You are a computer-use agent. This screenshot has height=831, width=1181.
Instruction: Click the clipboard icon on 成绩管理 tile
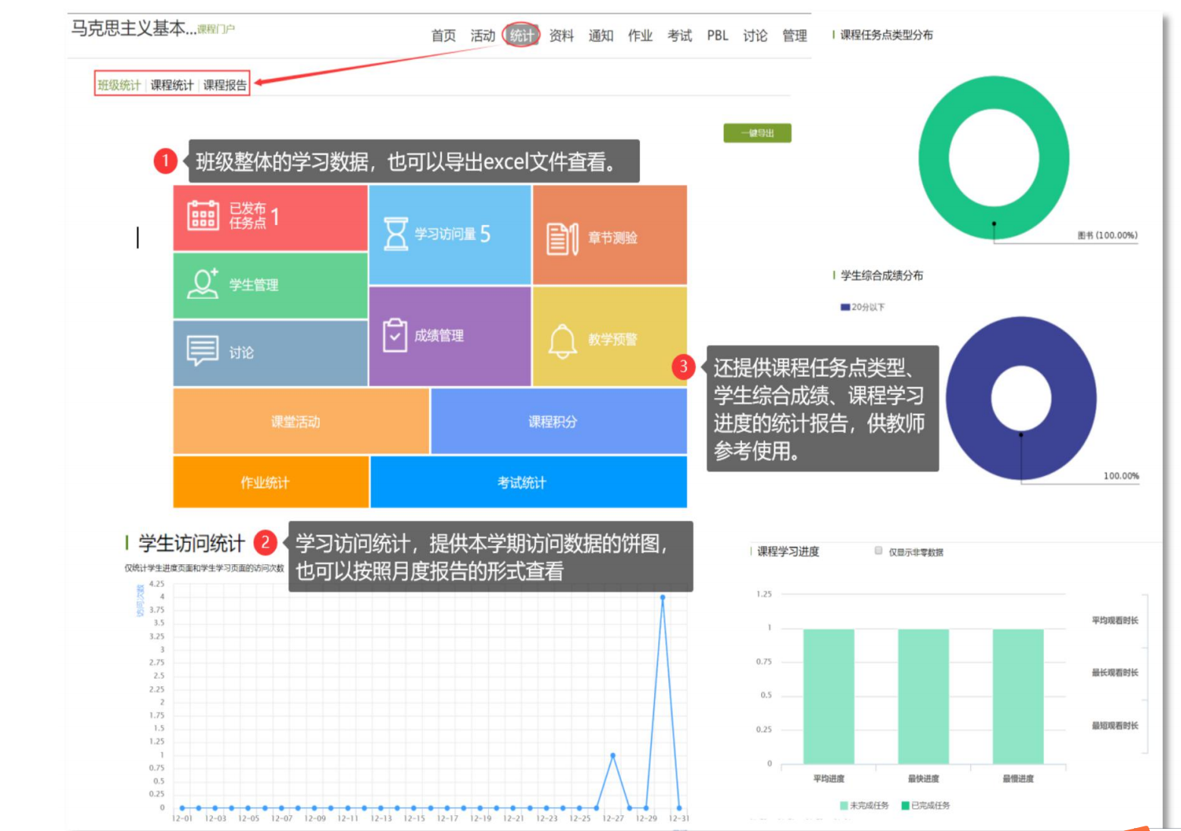[x=395, y=335]
